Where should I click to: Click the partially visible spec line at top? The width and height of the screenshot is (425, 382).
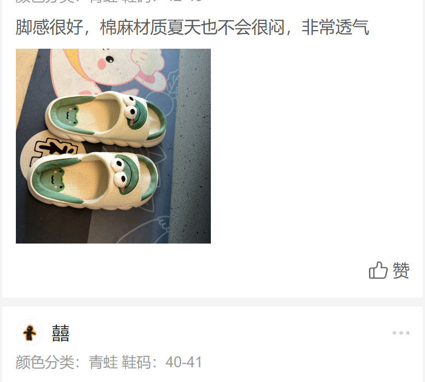(x=108, y=1)
